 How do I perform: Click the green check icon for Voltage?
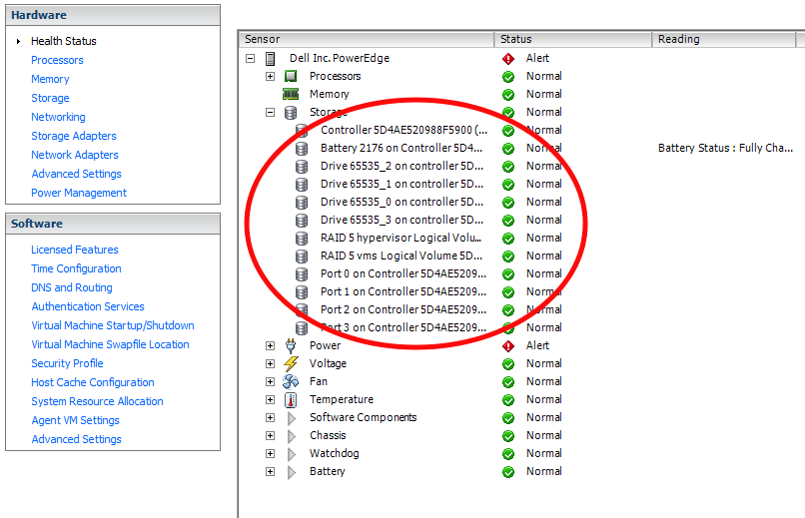pyautogui.click(x=508, y=363)
